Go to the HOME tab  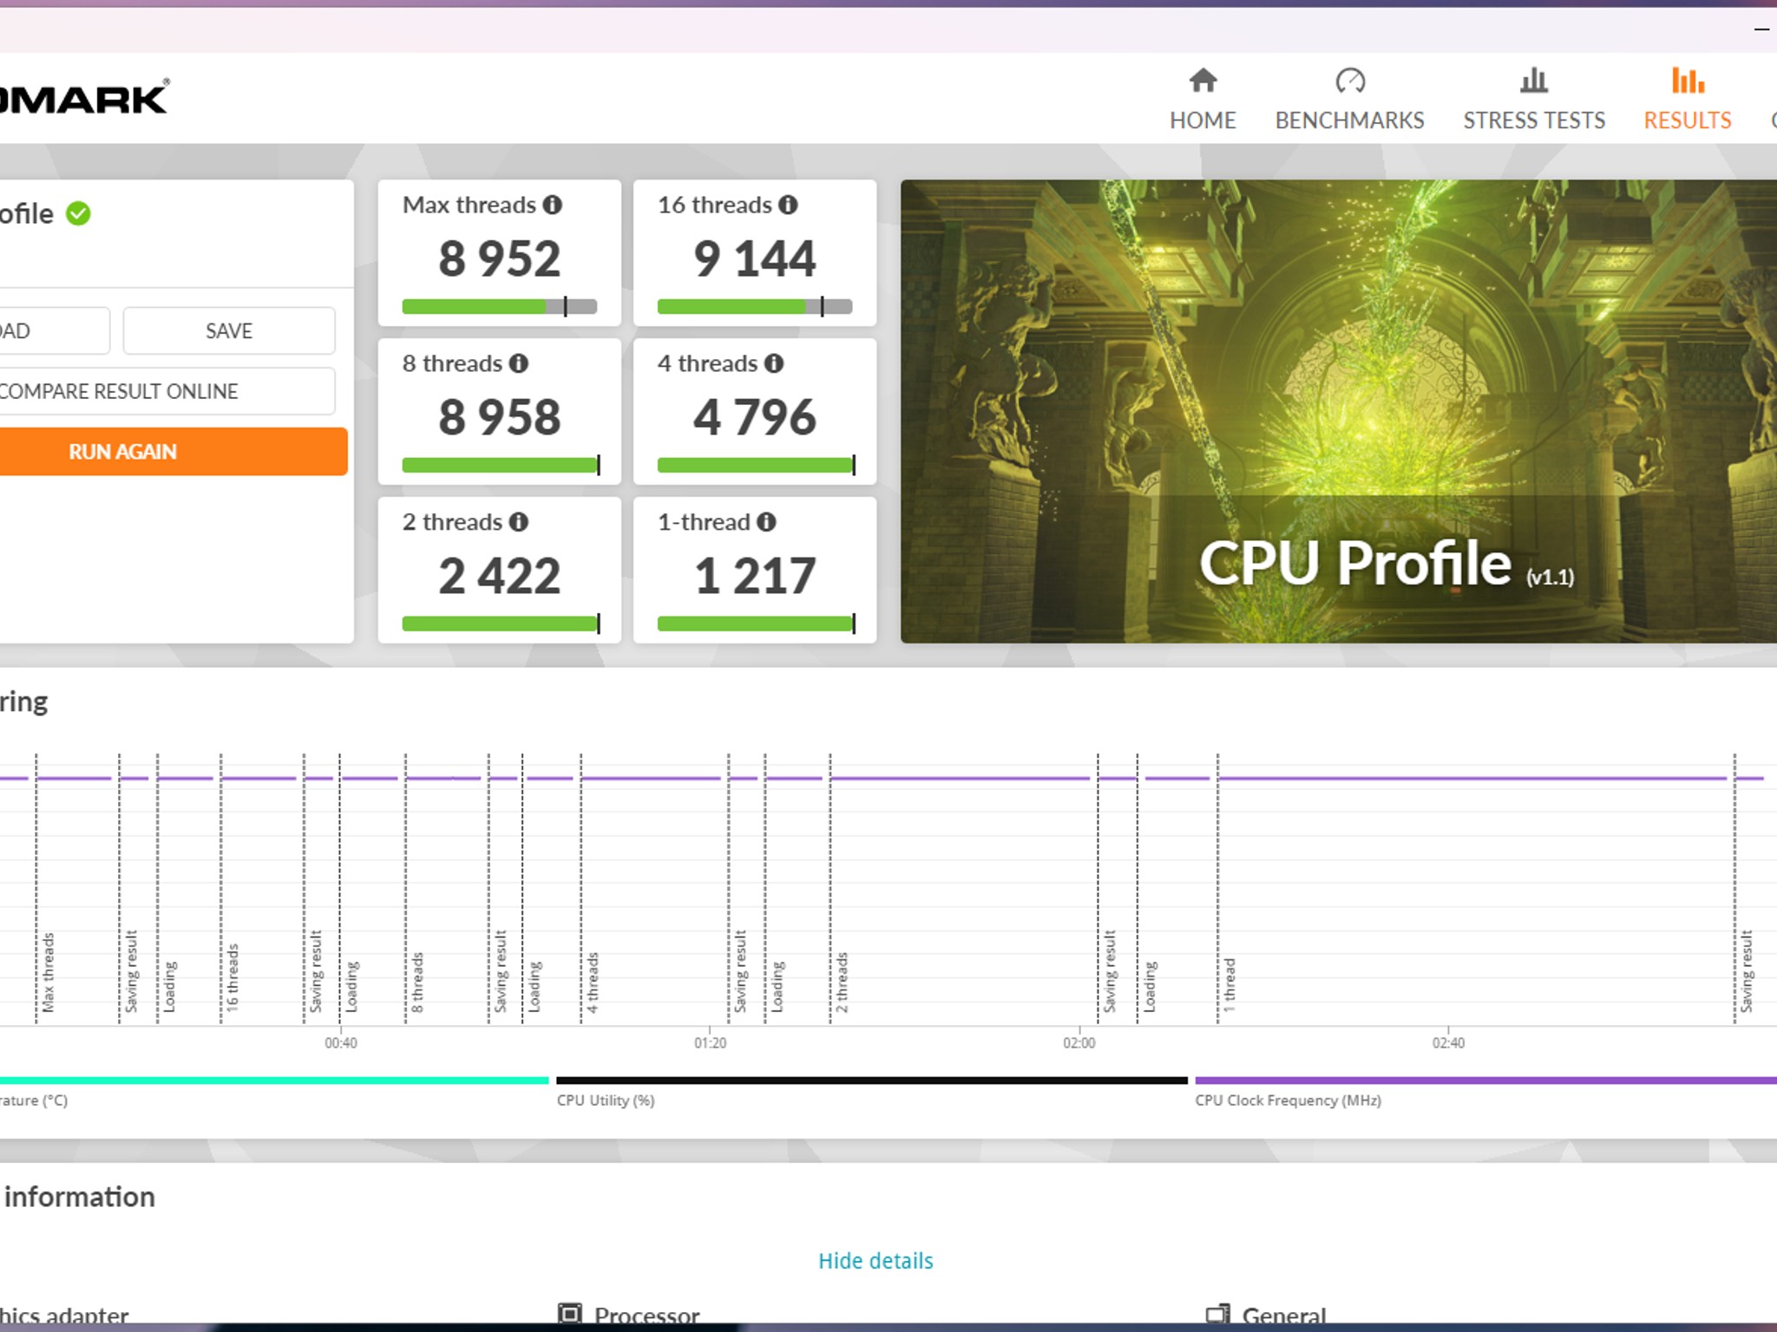click(1203, 99)
